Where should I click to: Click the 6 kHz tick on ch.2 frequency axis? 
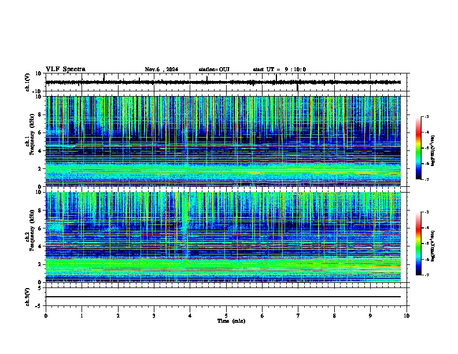pyautogui.click(x=40, y=228)
